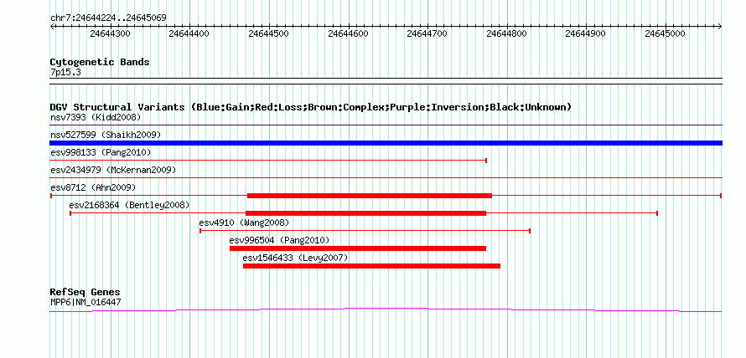The image size is (746, 358).
Task: Click the esv996504 thick red bar
Action: pos(358,248)
